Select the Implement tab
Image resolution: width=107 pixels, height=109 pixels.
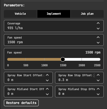54,14
